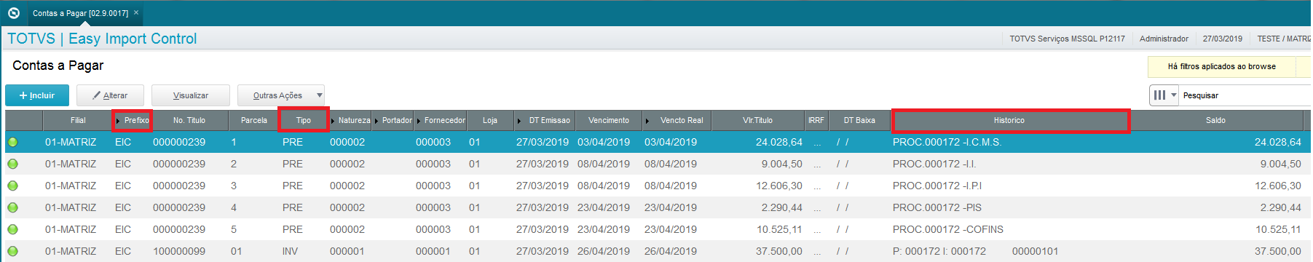Select the PROC.000172 -COFINS row
Screen dimensions: 1313x262
[655, 229]
